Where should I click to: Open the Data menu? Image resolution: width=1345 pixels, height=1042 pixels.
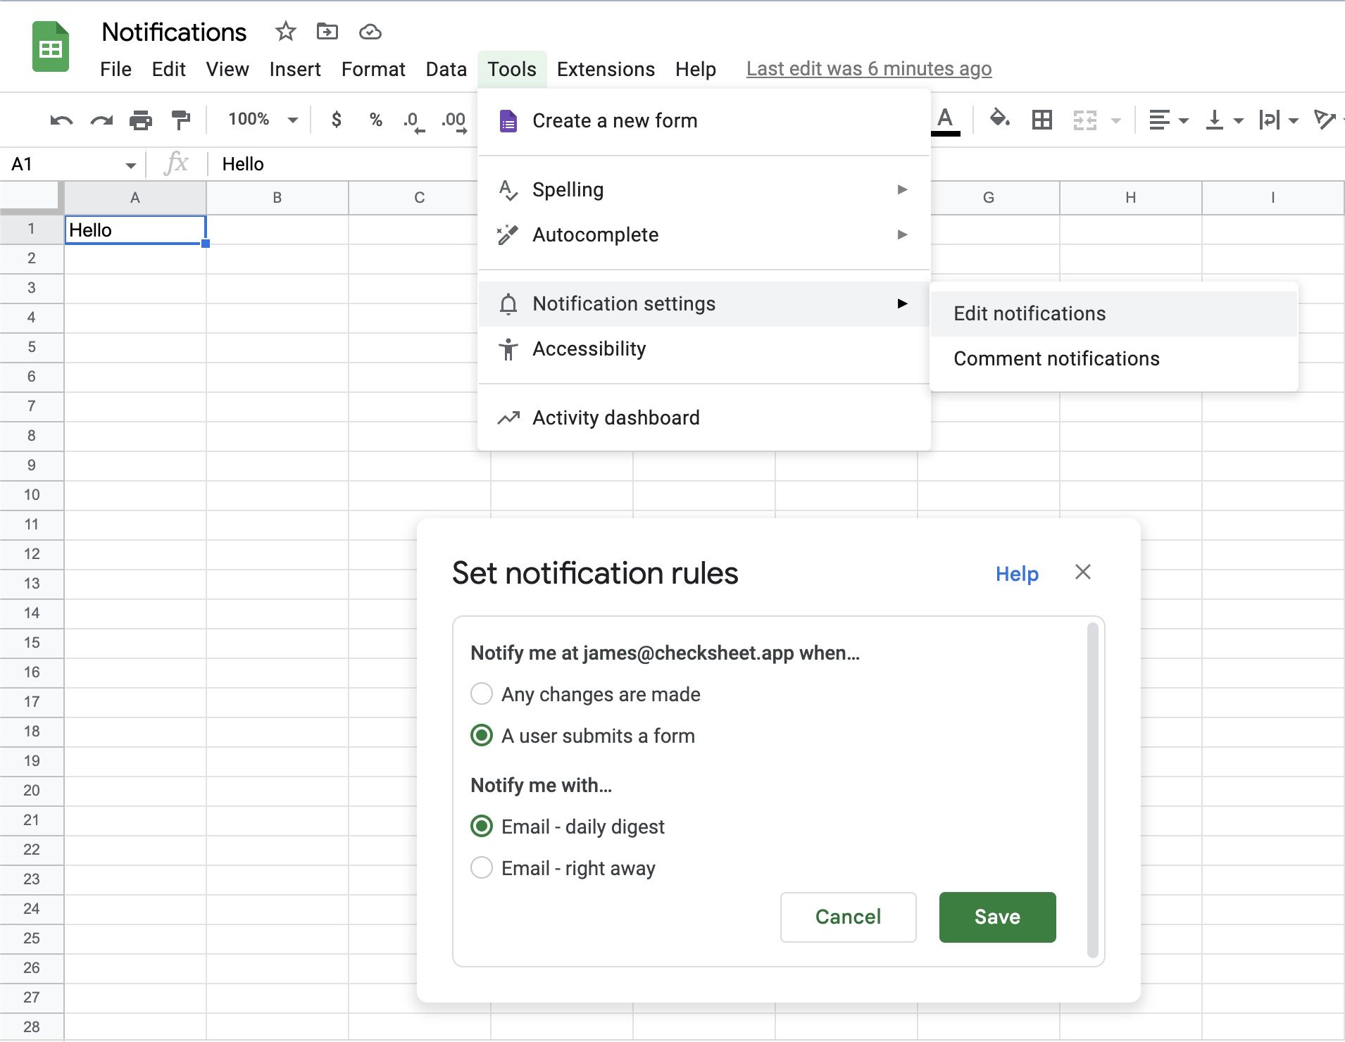click(446, 69)
